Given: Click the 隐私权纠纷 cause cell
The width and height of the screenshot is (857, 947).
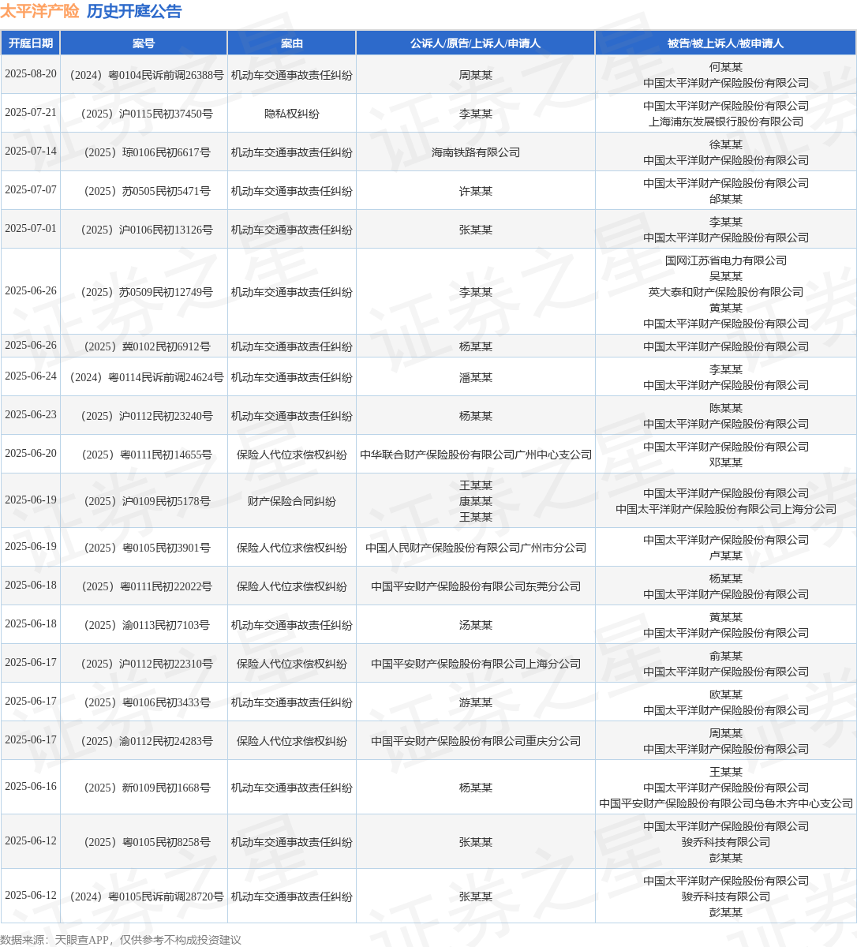Looking at the screenshot, I should (292, 114).
